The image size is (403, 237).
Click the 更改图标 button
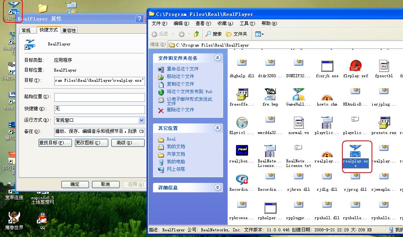click(x=92, y=143)
